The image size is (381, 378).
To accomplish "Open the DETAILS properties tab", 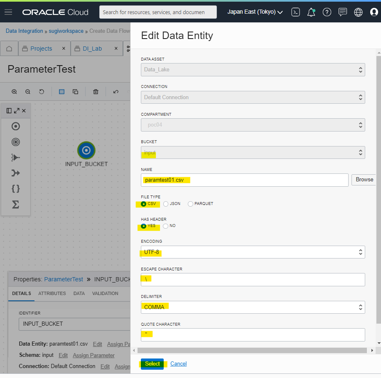I will coord(21,293).
